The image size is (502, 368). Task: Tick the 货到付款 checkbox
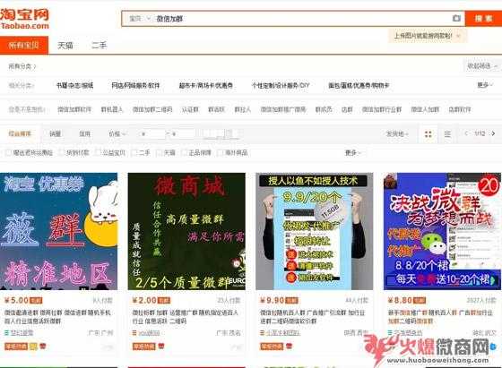click(62, 153)
